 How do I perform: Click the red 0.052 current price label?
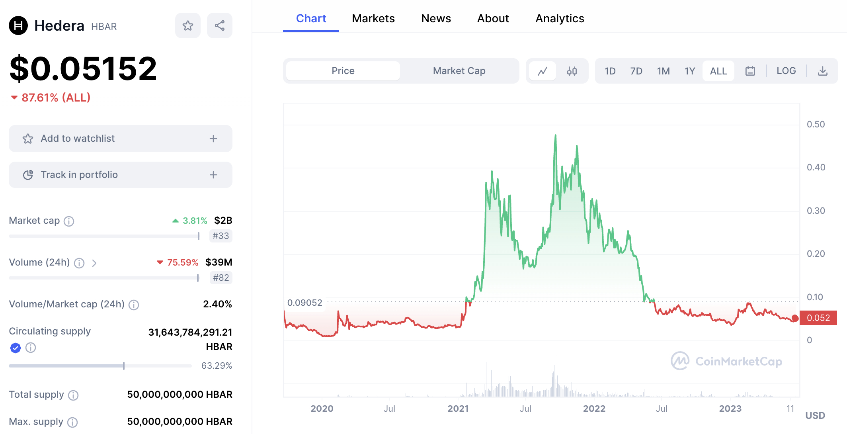(x=818, y=318)
